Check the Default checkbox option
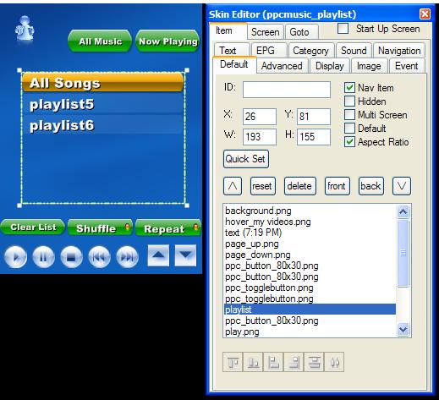This screenshot has width=439, height=400. pos(349,129)
